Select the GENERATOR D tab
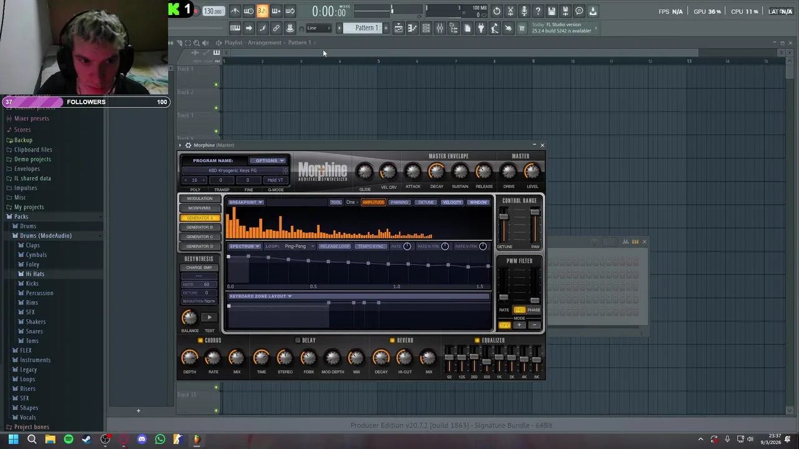 point(200,246)
